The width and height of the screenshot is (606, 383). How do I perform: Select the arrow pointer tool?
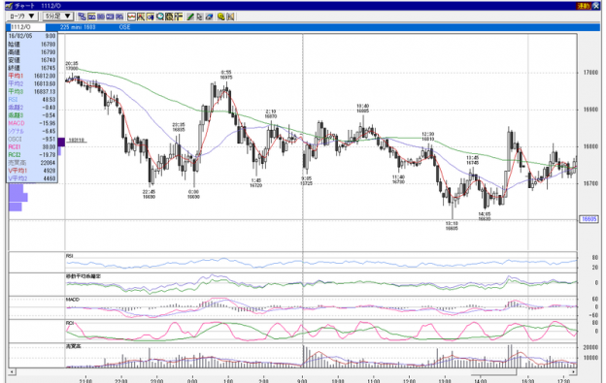[199, 16]
